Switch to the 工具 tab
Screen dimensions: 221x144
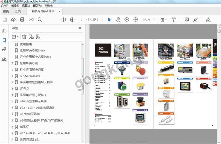coord(18,11)
